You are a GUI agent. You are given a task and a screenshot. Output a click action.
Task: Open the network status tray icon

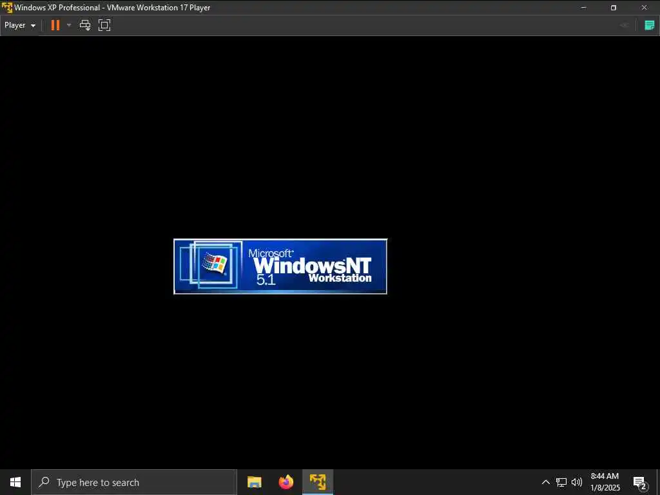561,482
